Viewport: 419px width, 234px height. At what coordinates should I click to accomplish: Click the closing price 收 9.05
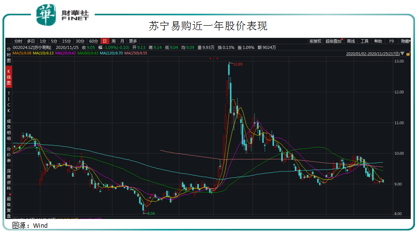88,47
